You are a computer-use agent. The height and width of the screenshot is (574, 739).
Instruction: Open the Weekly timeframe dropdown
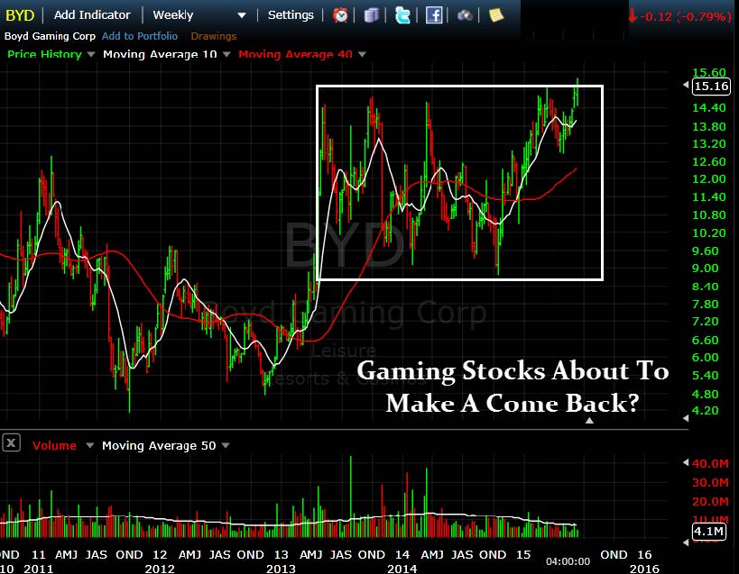point(199,15)
